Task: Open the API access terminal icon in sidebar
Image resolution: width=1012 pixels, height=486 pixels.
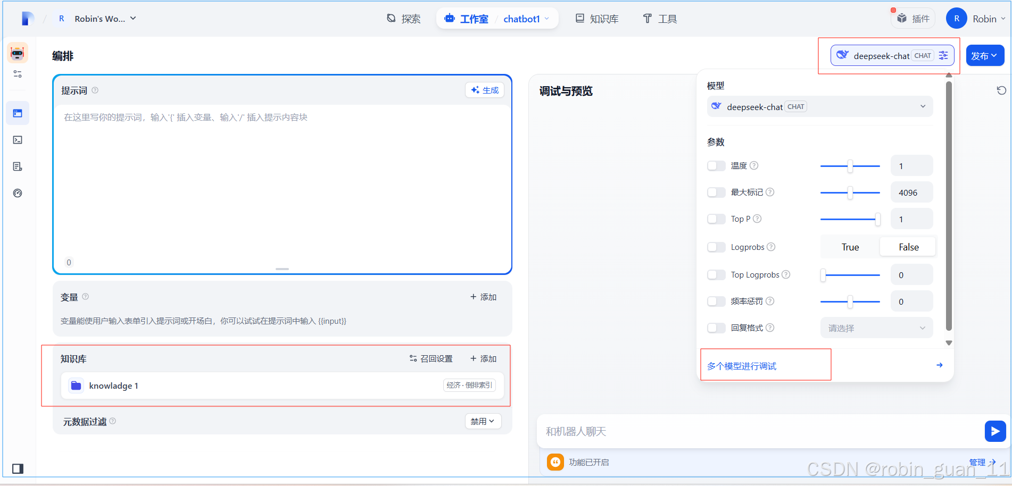Action: pos(18,140)
